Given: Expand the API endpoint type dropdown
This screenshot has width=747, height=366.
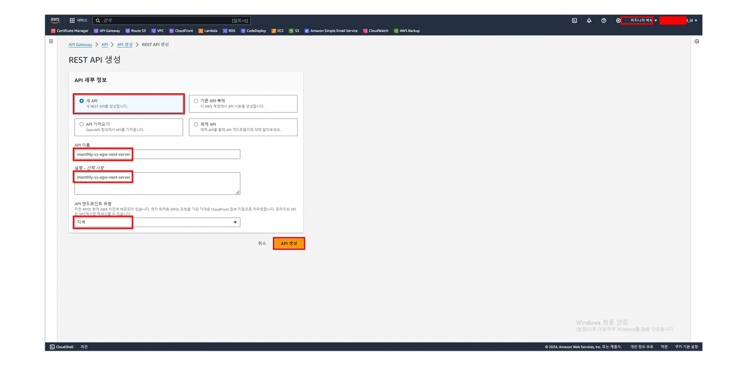Looking at the screenshot, I should click(157, 222).
